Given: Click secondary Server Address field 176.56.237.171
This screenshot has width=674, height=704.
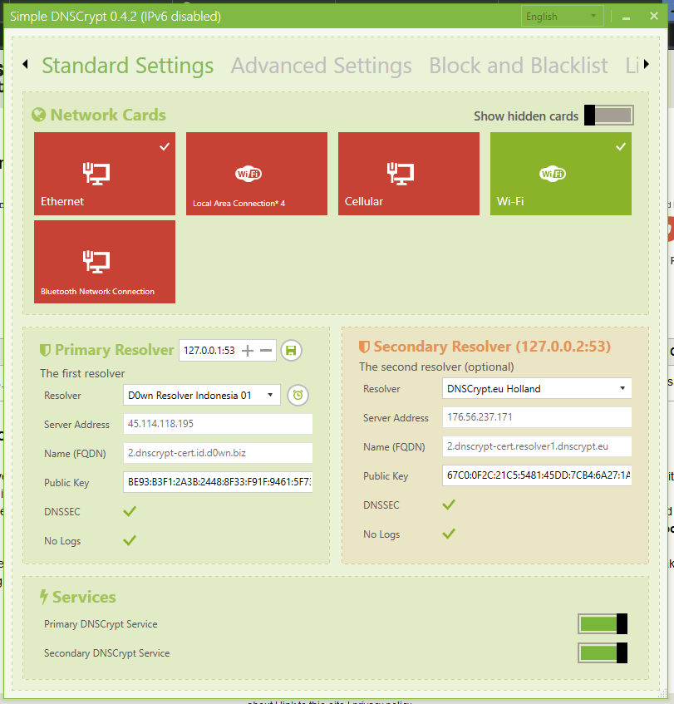Looking at the screenshot, I should (x=537, y=417).
